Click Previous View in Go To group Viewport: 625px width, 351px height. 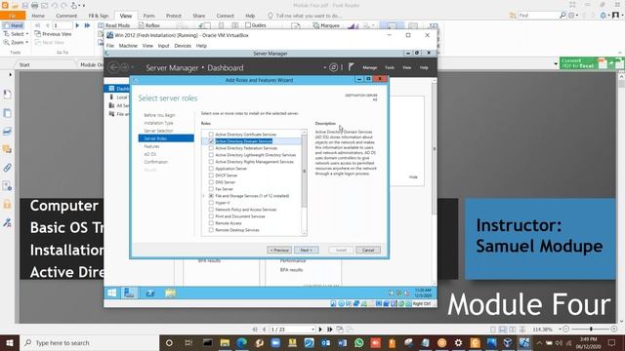click(53, 34)
